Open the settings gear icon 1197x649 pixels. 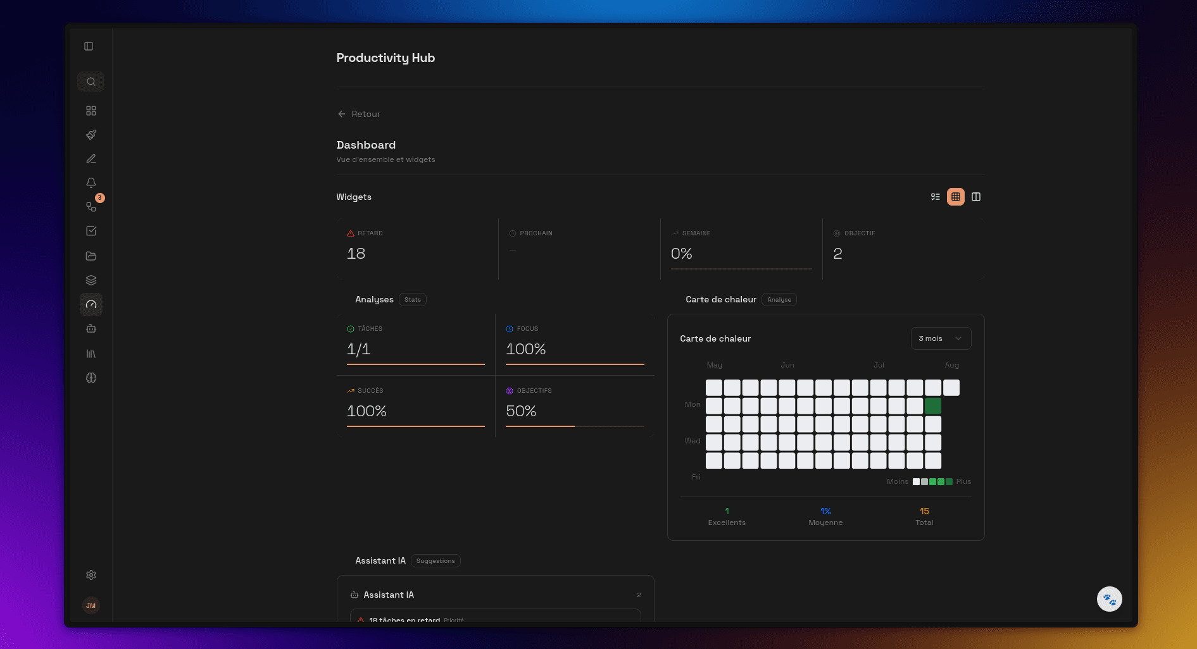click(x=91, y=575)
